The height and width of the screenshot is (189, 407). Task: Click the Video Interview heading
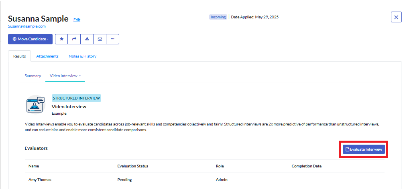69,107
